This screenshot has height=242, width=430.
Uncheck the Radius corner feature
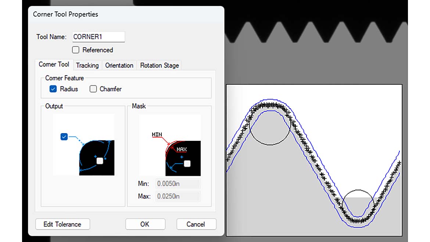[53, 89]
